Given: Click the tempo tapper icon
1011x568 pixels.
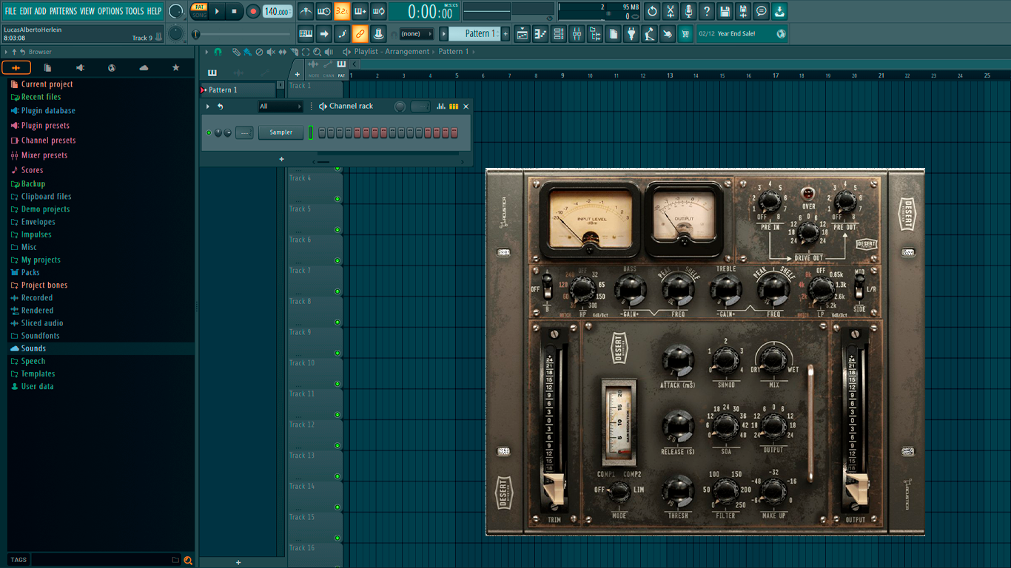Looking at the screenshot, I should 649,33.
